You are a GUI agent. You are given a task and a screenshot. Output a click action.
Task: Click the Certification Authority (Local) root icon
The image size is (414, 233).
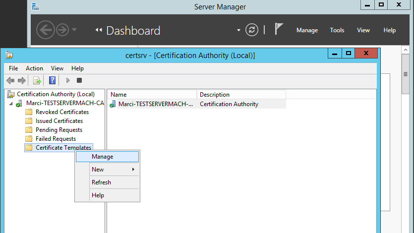click(11, 95)
